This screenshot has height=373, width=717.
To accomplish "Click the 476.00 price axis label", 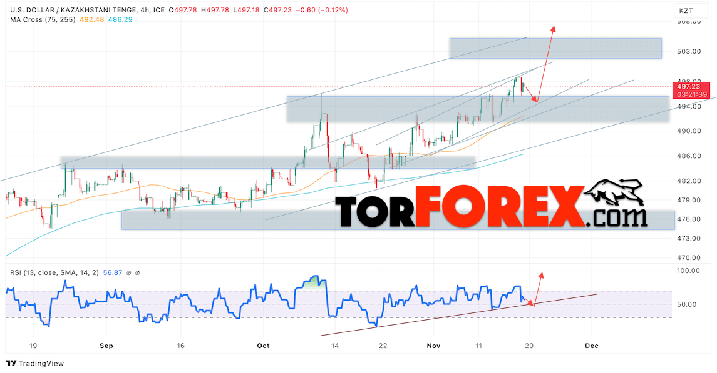I will tap(689, 219).
